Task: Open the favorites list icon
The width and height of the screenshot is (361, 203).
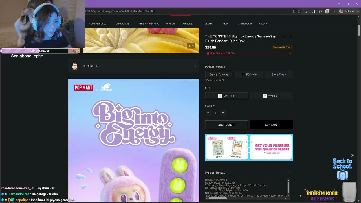Action: pyautogui.click(x=320, y=11)
